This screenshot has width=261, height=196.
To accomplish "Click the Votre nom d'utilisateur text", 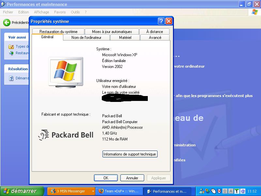I will coord(119,87).
